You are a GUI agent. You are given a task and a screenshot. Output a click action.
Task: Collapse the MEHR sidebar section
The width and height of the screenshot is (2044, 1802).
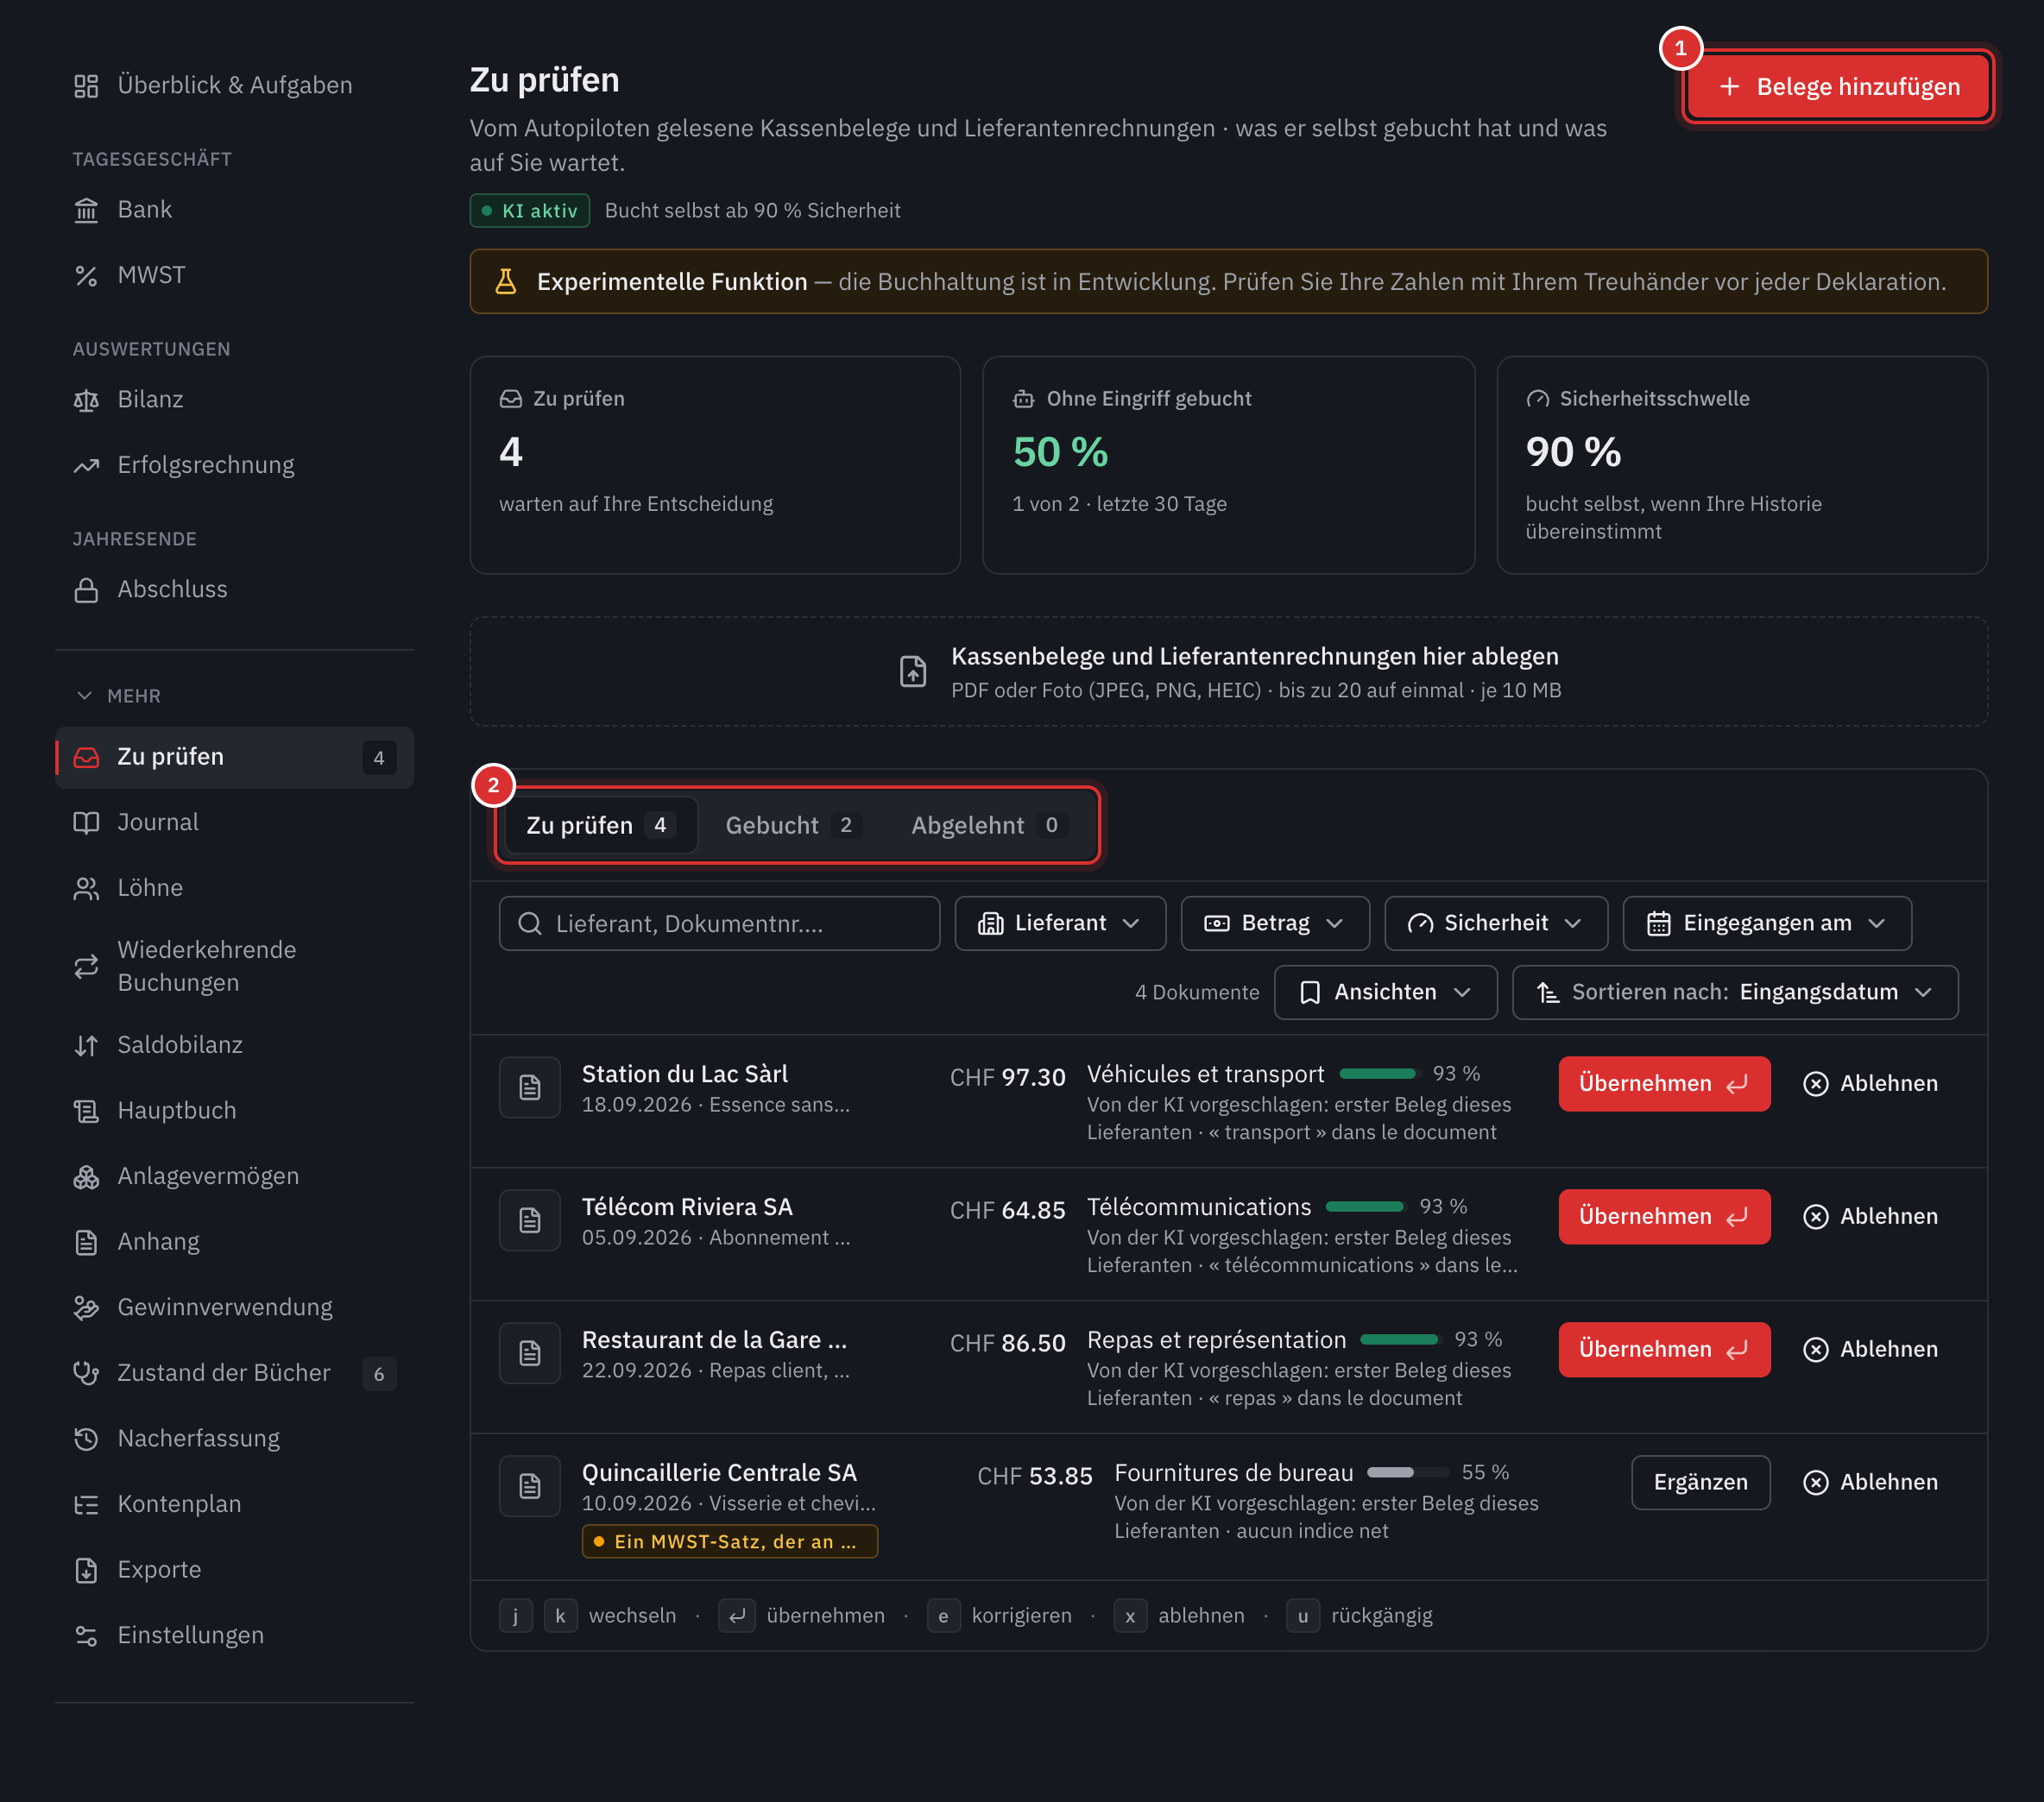118,696
